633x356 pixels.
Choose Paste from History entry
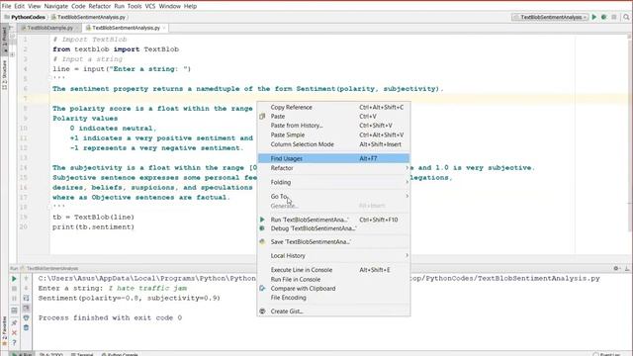(334, 126)
